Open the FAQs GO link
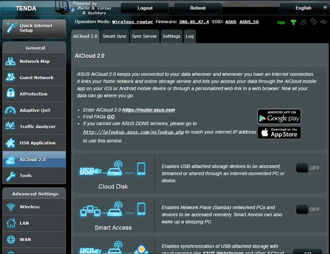The width and height of the screenshot is (330, 254). (111, 117)
